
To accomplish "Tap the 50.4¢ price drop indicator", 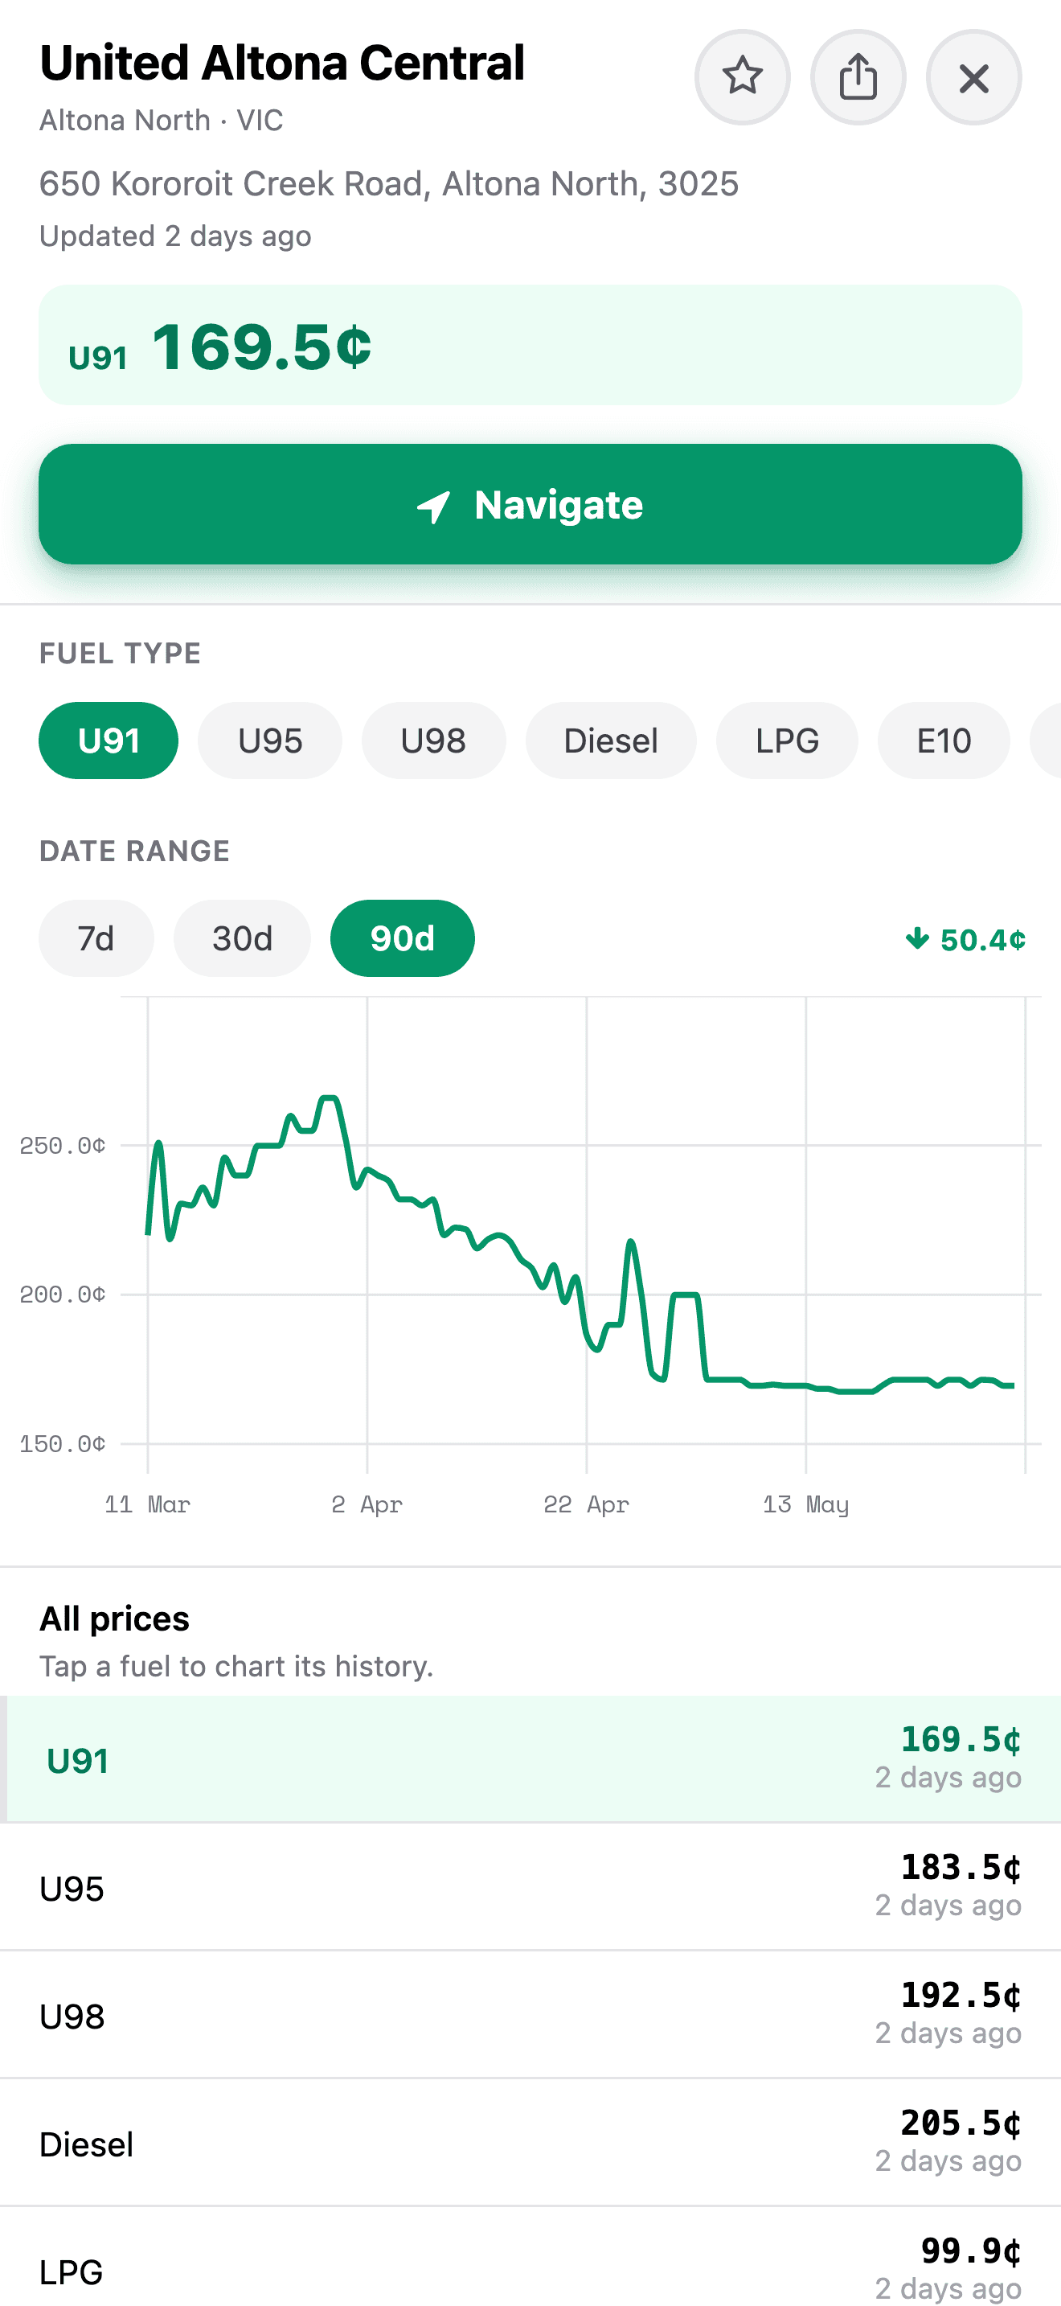I will pyautogui.click(x=965, y=940).
